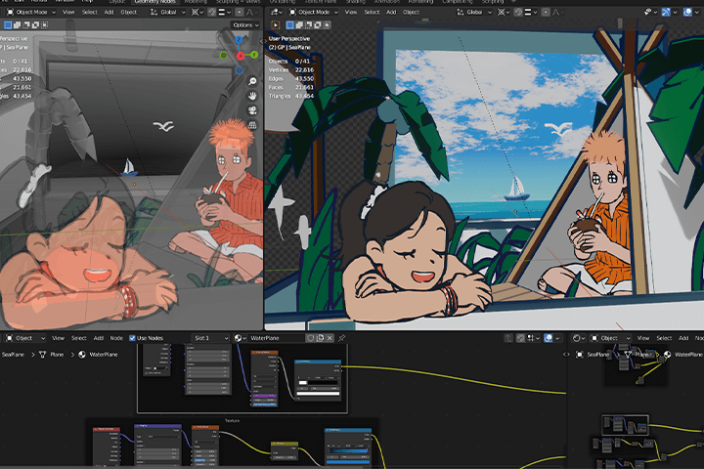Image resolution: width=704 pixels, height=469 pixels.
Task: Open overlays options dropdown arrow
Action: [697, 12]
